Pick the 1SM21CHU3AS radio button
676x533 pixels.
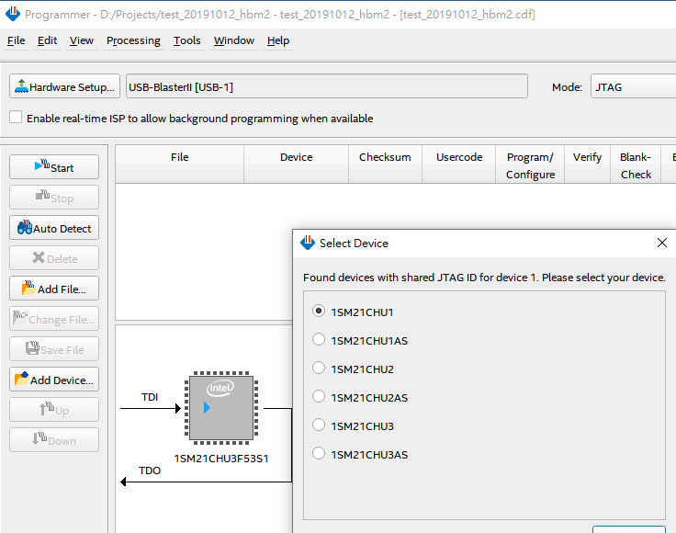click(319, 453)
